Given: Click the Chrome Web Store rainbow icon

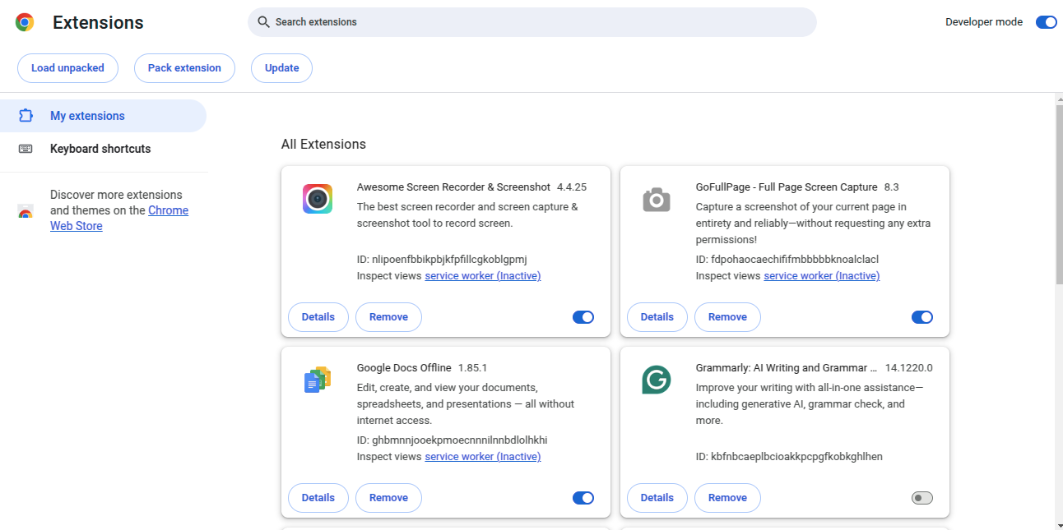Looking at the screenshot, I should tap(26, 212).
